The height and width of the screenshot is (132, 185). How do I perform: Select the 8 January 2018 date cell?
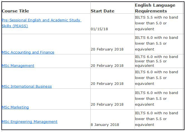pos(105,125)
